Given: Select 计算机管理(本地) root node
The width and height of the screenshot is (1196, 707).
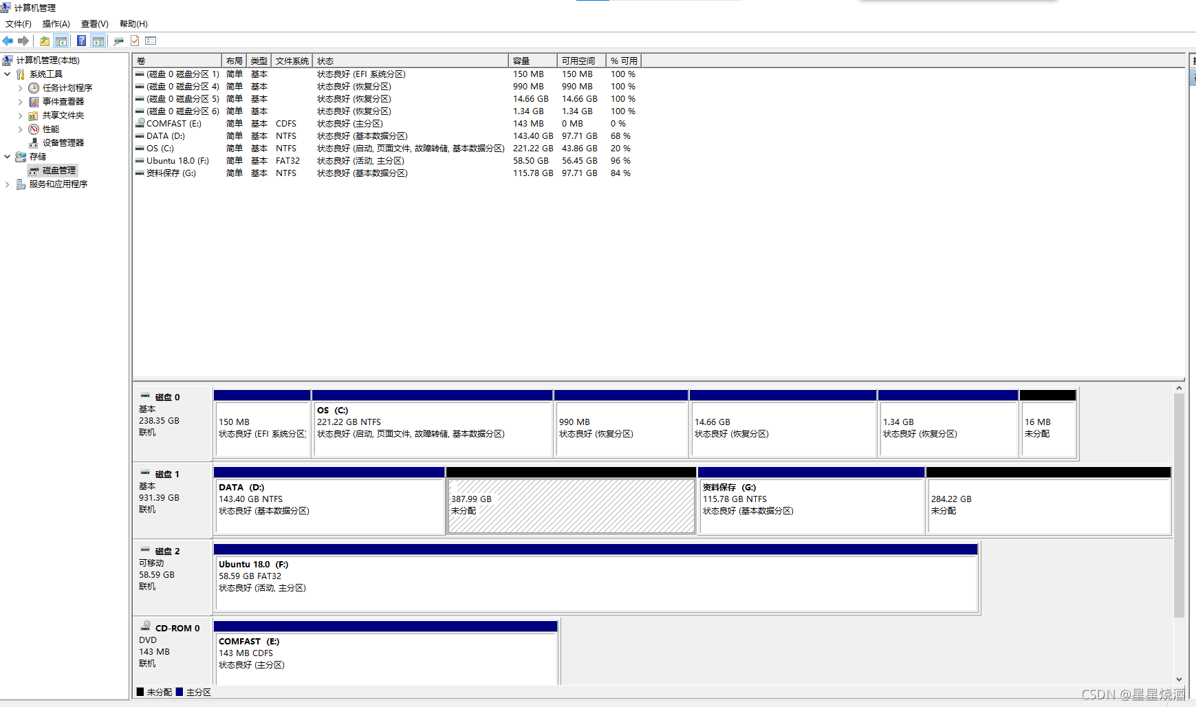Looking at the screenshot, I should (x=47, y=61).
